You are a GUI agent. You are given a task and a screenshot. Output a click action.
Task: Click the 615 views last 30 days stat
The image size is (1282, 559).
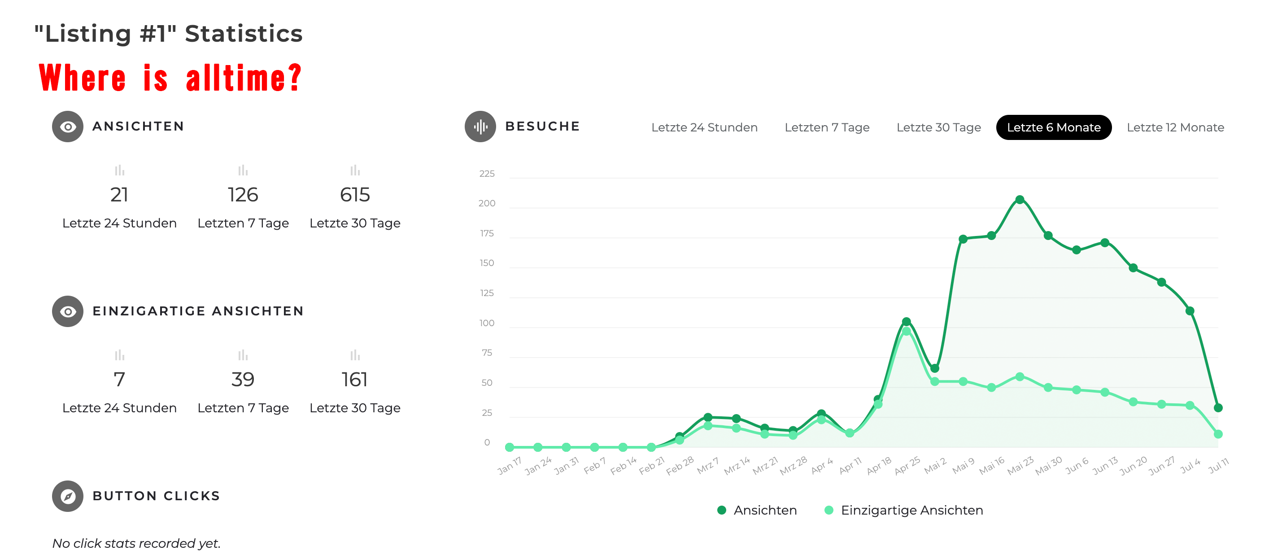(355, 195)
